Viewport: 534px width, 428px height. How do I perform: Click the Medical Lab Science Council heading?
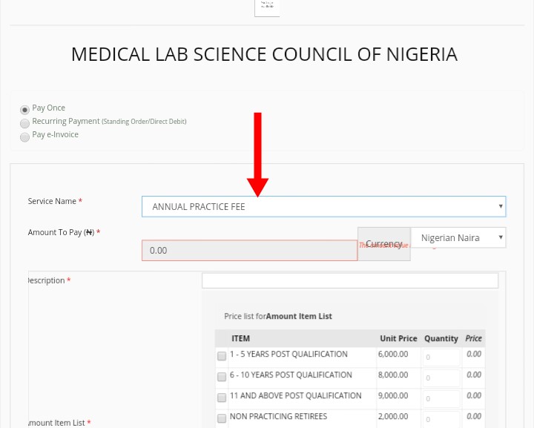[x=264, y=54]
